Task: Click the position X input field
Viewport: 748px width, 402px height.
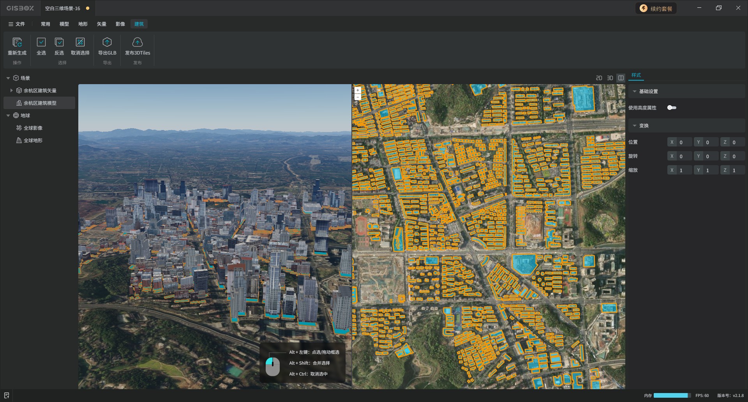Action: point(684,142)
